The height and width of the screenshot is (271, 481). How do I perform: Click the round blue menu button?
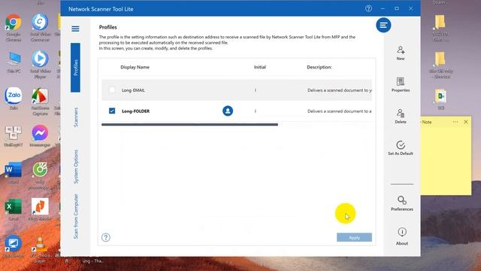(383, 25)
